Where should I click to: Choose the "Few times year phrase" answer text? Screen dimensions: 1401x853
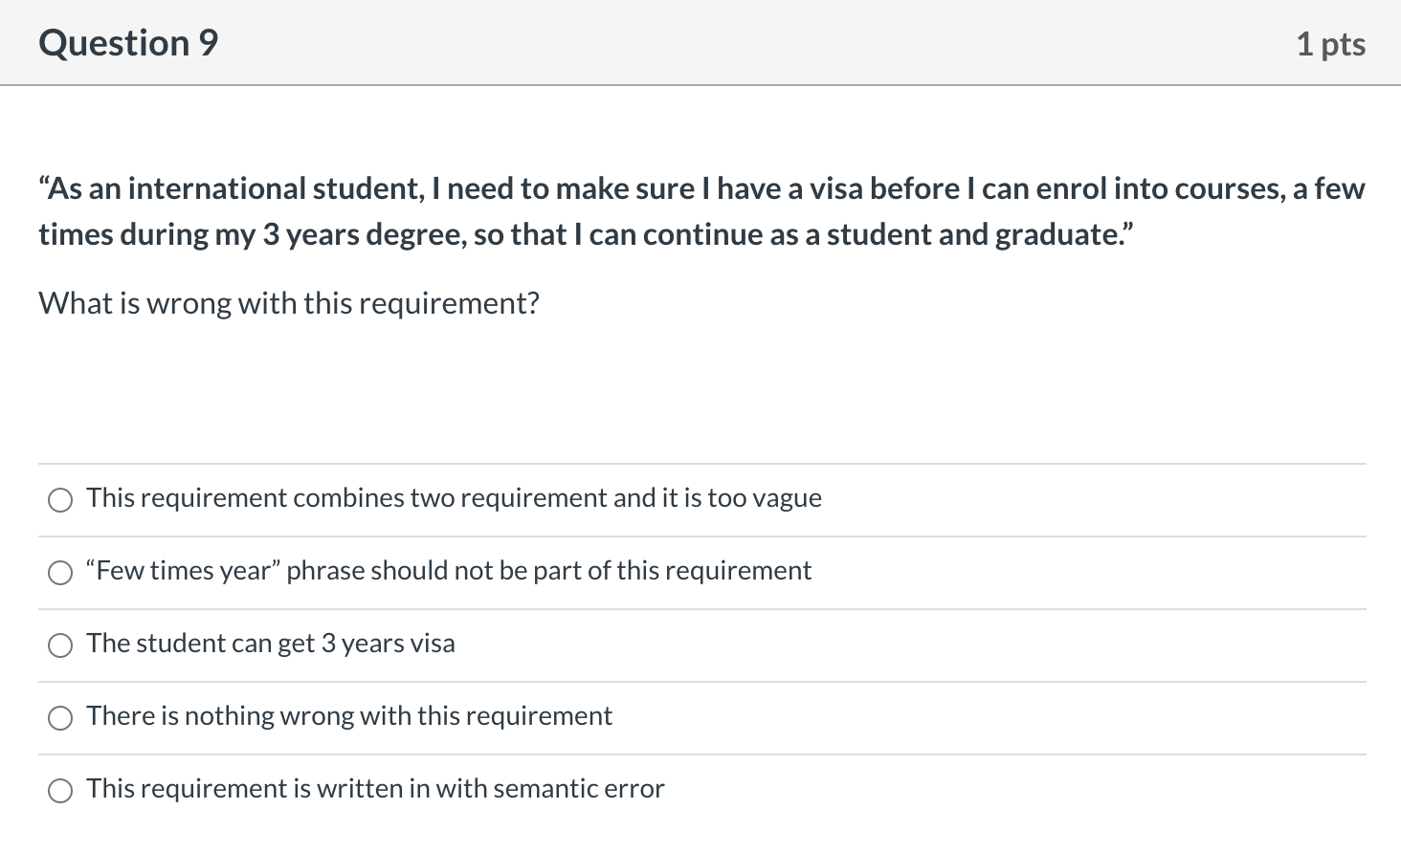[x=448, y=571]
